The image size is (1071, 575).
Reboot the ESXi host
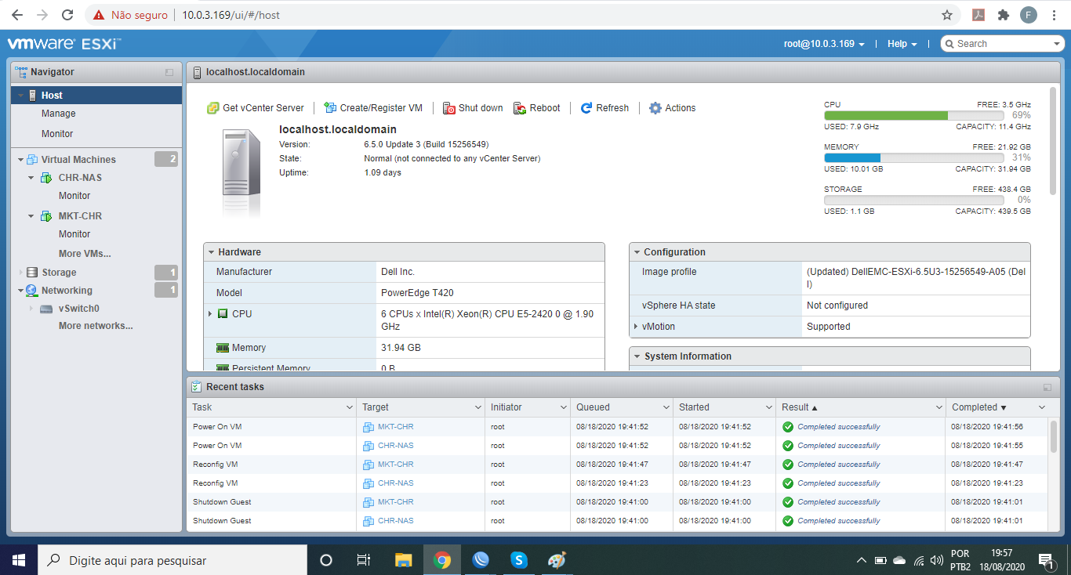pos(537,108)
